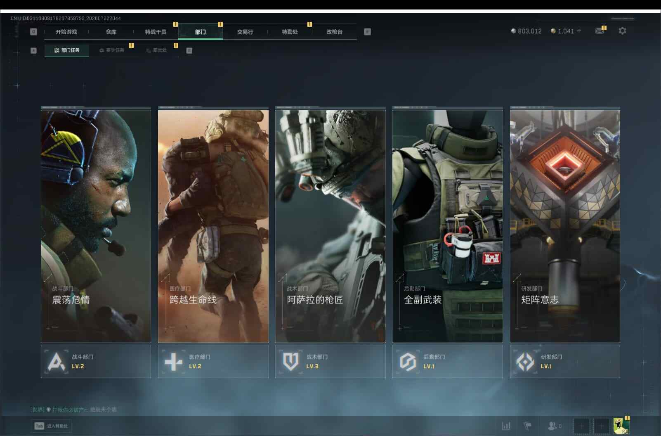The image size is (661, 436).
Task: Select the 部门任务 sub-tab
Action: point(67,50)
